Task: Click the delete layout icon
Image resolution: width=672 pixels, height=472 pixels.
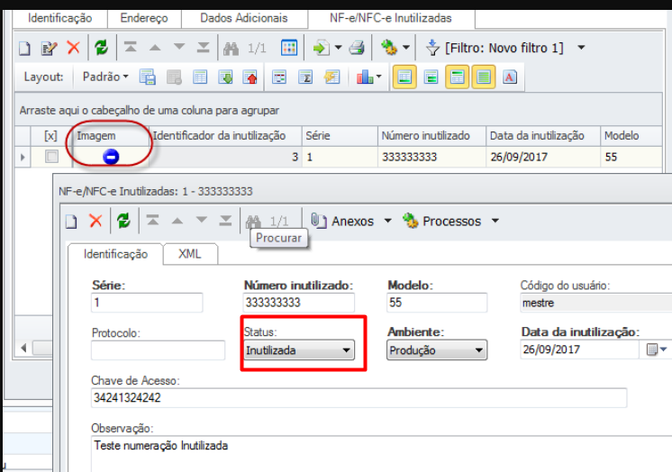Action: pos(174,77)
